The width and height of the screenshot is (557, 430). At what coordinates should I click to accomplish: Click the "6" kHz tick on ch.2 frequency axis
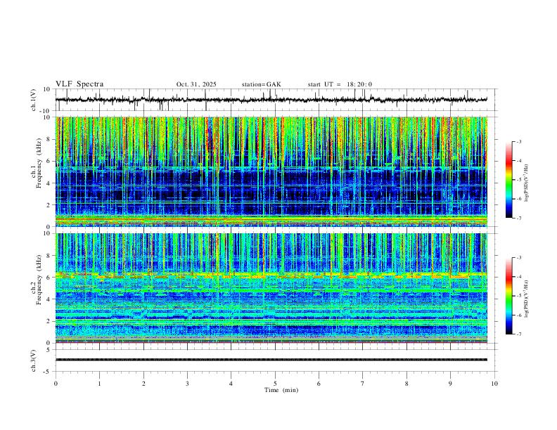tap(49, 278)
